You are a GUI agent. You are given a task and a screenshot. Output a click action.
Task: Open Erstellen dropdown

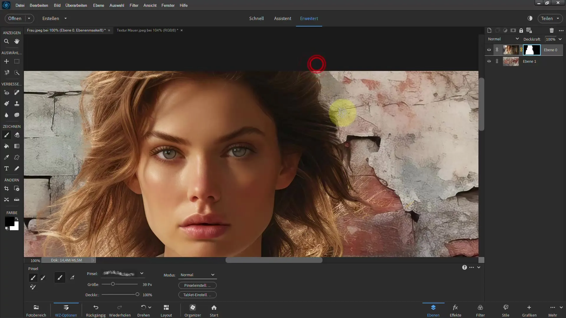55,18
